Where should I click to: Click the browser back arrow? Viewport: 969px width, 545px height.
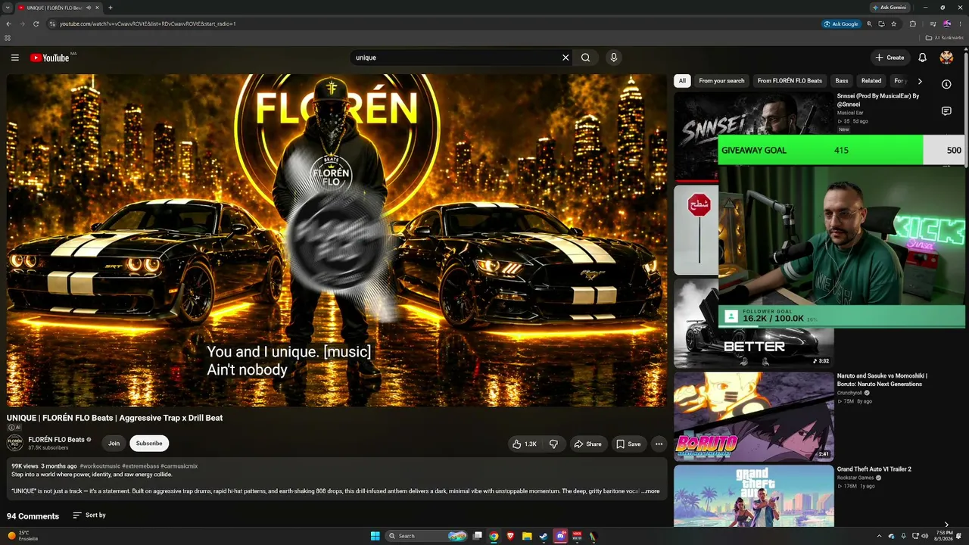(8, 24)
